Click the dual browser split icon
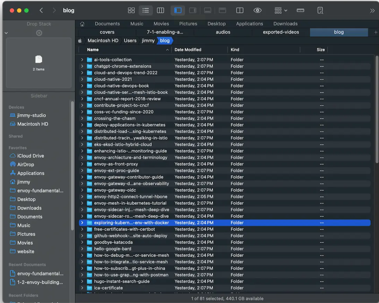The width and height of the screenshot is (379, 303). [x=240, y=10]
